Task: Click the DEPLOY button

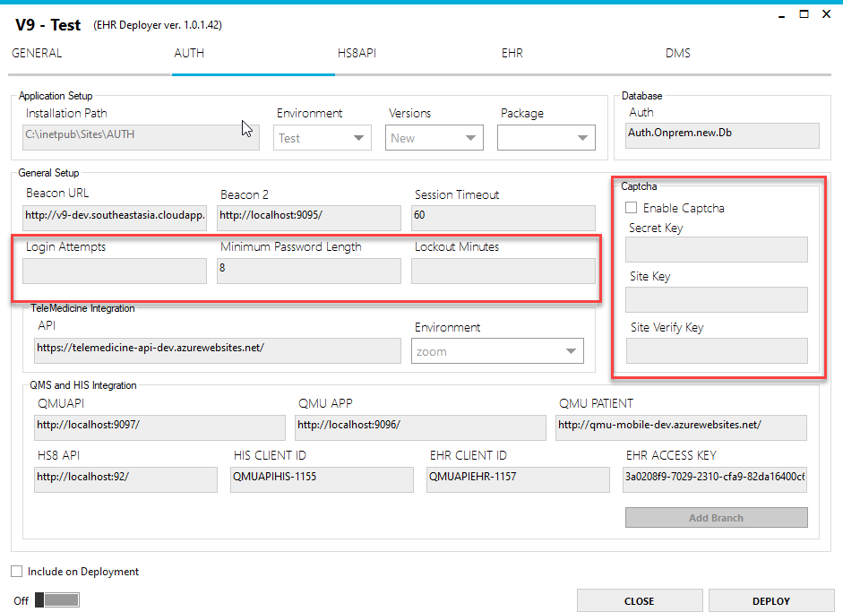Action: pos(770,600)
